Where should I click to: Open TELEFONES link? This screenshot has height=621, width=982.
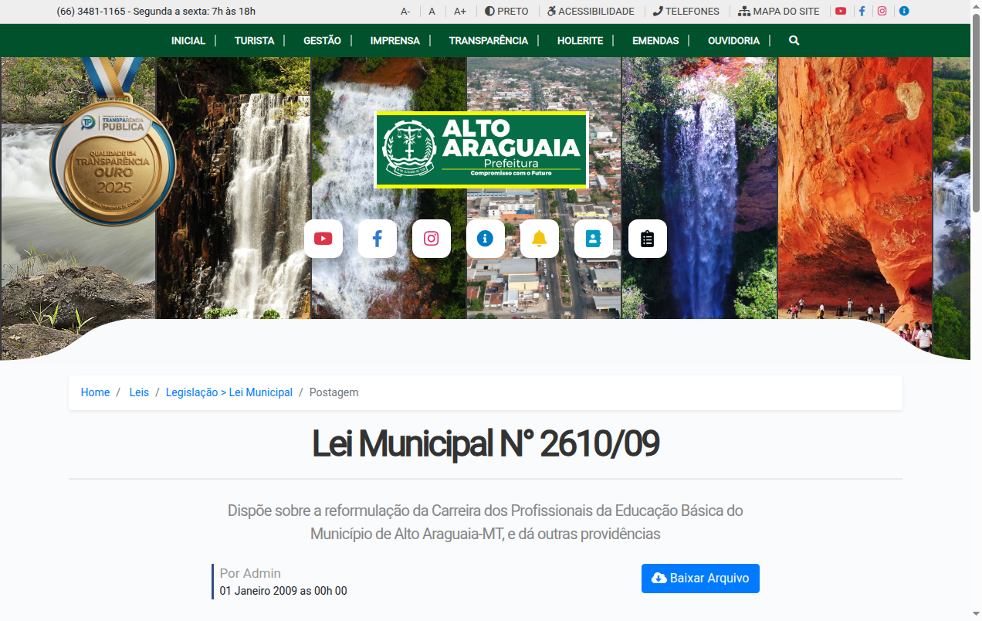coord(686,12)
